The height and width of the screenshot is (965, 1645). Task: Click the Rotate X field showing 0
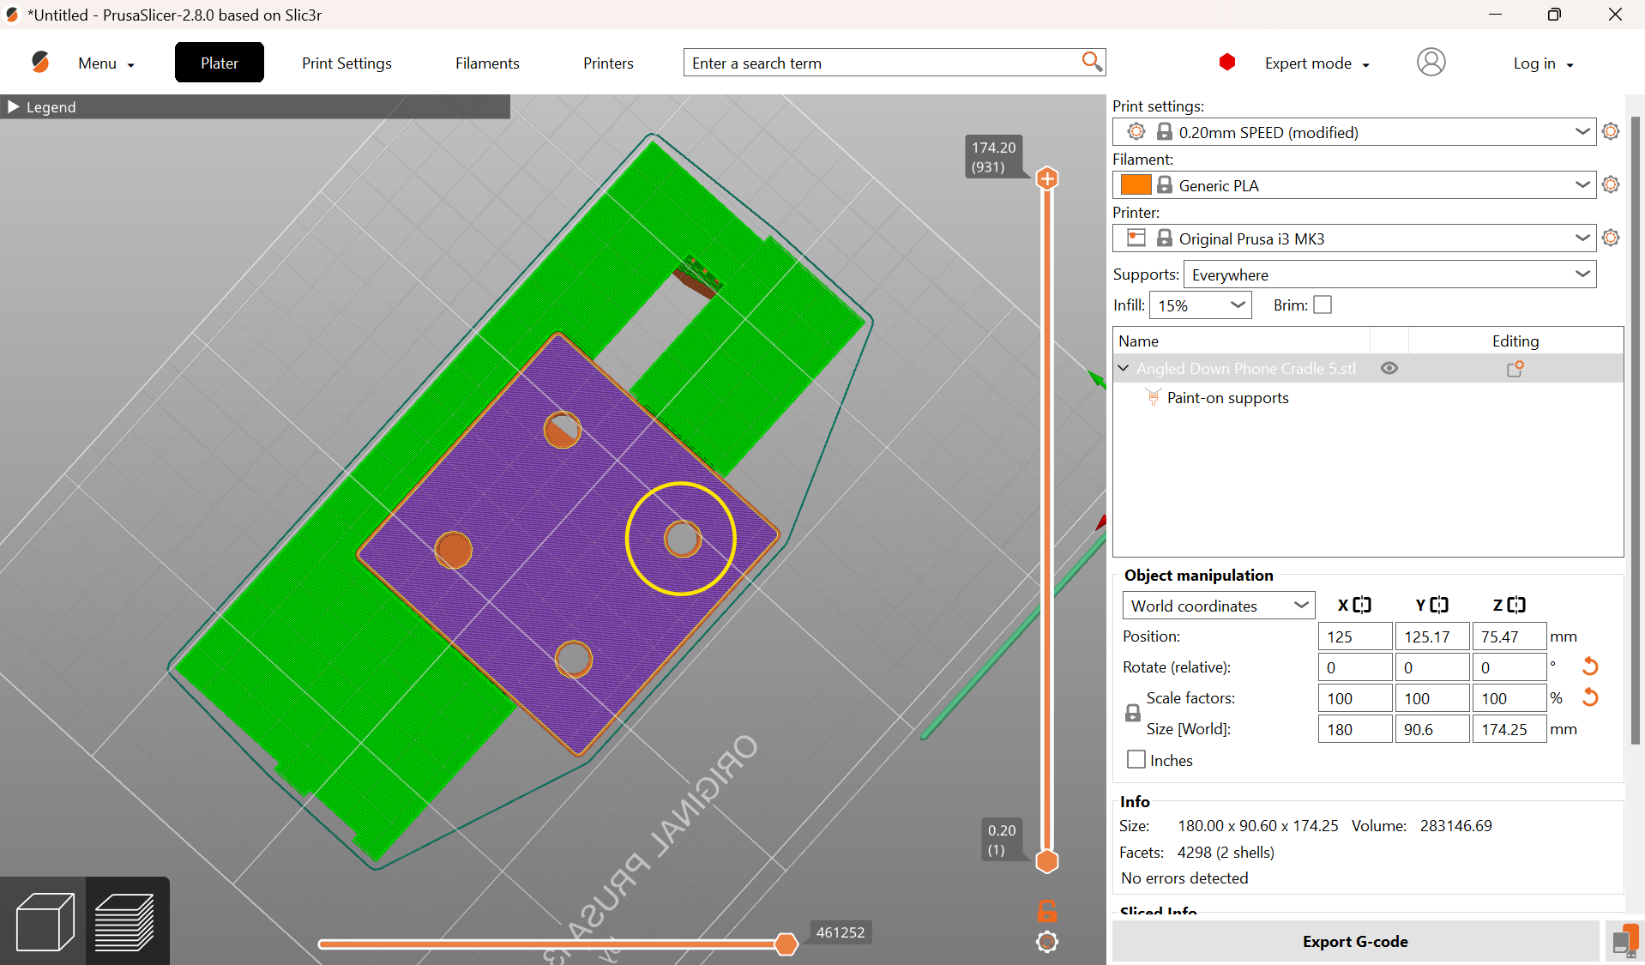(x=1355, y=667)
